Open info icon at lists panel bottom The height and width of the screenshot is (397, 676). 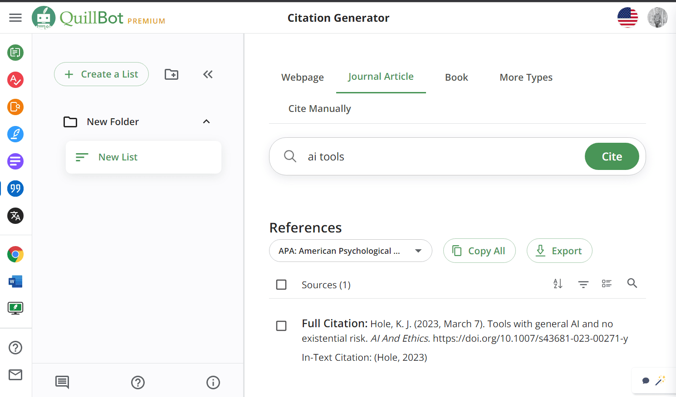tap(213, 382)
